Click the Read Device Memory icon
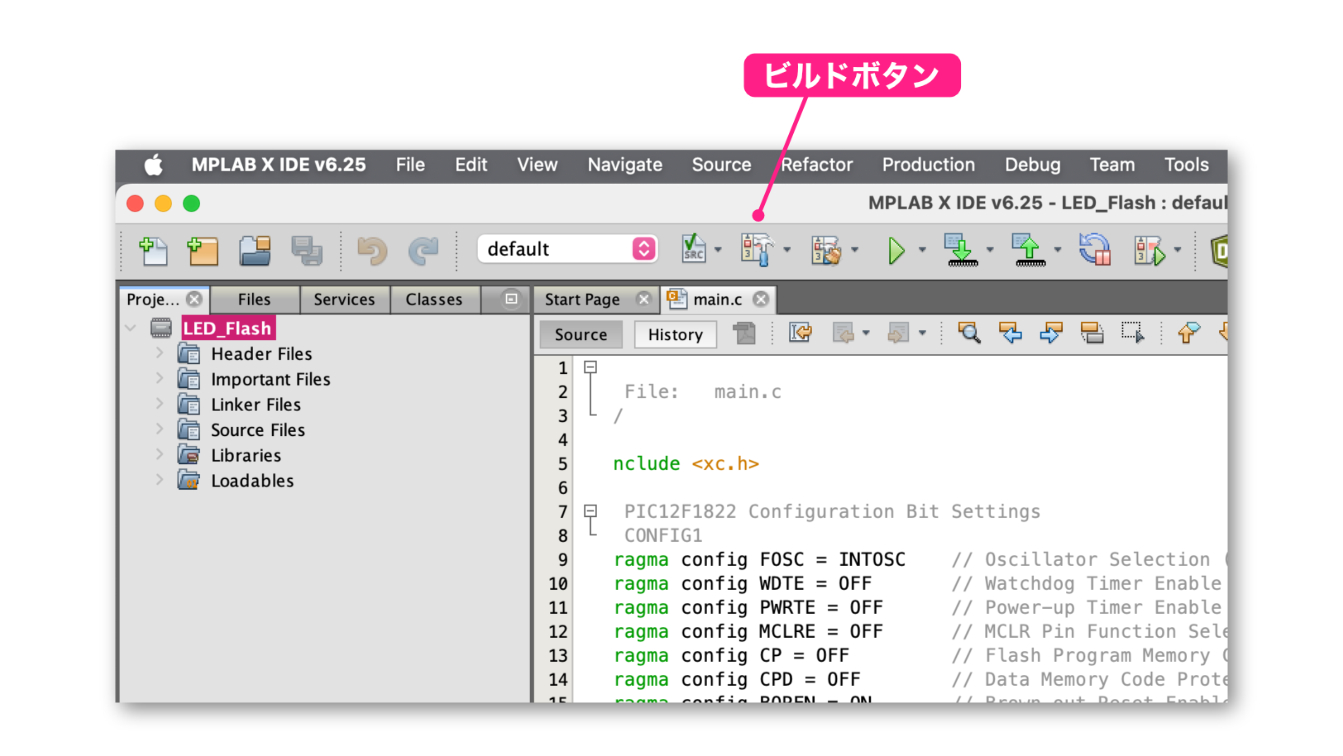Screen dimensions: 1343x756 click(x=1029, y=250)
